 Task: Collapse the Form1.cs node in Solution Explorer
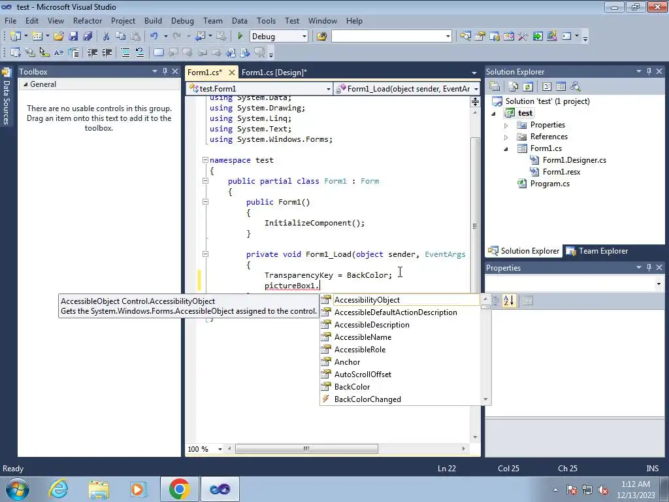(x=506, y=149)
